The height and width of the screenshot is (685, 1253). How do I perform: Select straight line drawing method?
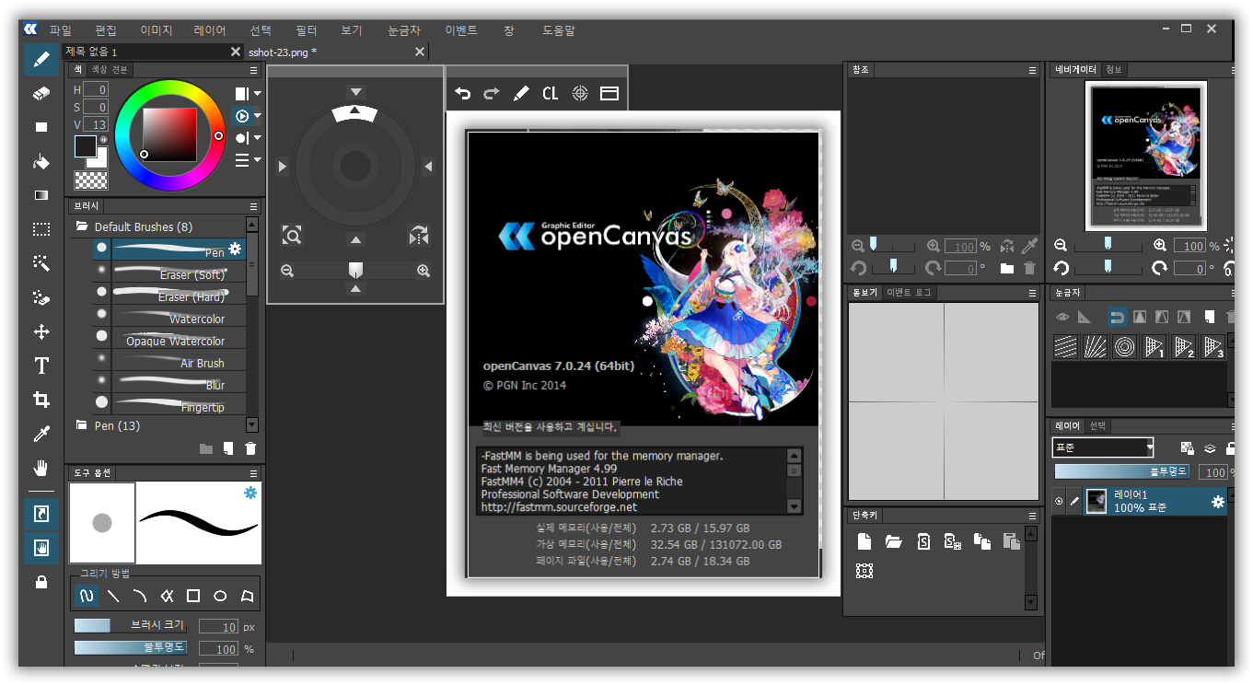[113, 596]
